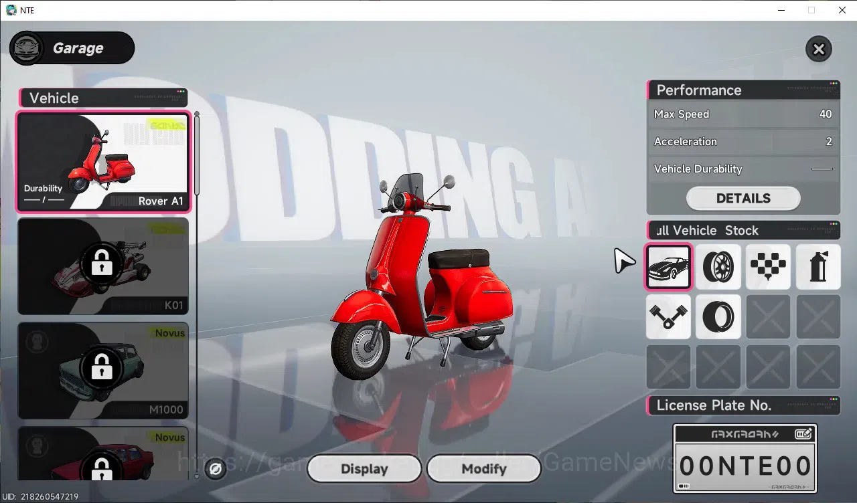The height and width of the screenshot is (503, 857).
Task: Click the UID number text
Action: pyautogui.click(x=40, y=497)
